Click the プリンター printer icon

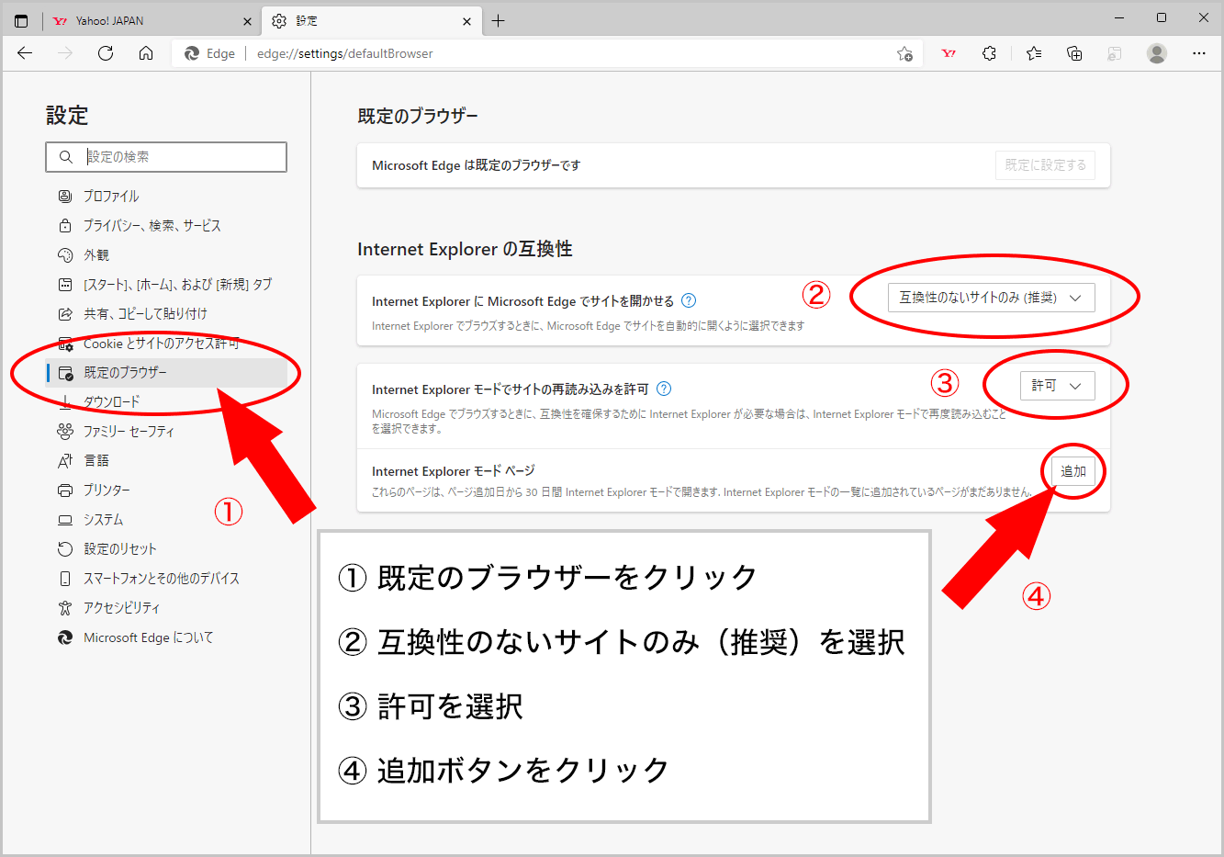pos(65,490)
